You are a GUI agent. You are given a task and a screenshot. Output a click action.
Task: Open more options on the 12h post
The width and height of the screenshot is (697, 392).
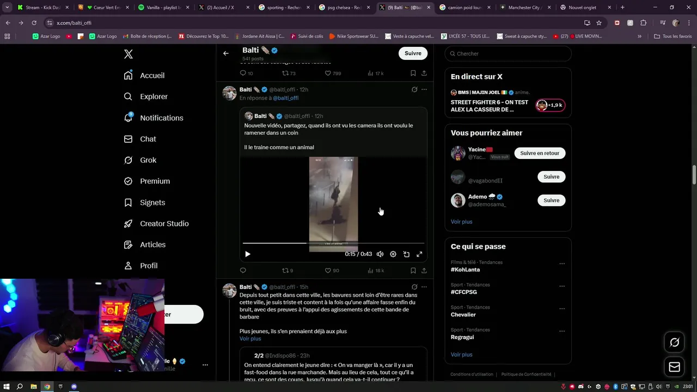point(424,89)
